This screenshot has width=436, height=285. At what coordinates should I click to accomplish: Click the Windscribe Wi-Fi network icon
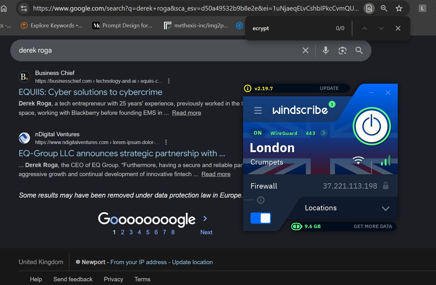(x=358, y=160)
